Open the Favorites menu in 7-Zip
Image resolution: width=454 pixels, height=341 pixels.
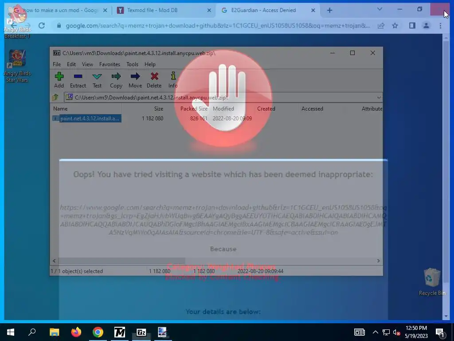[x=110, y=64]
